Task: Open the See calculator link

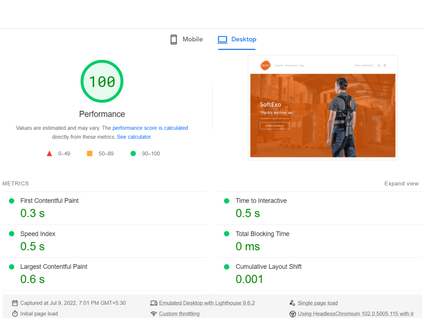Action: pyautogui.click(x=134, y=137)
